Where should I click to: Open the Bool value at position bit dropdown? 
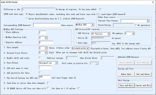[97, 63]
